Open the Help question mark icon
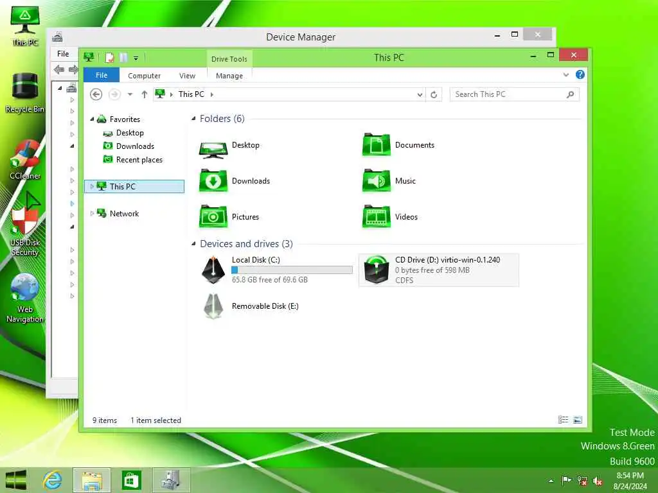The width and height of the screenshot is (658, 493). [580, 74]
